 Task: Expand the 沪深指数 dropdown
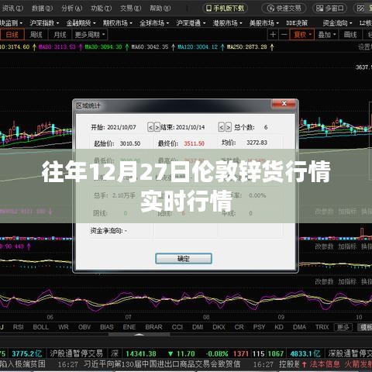pyautogui.click(x=44, y=23)
